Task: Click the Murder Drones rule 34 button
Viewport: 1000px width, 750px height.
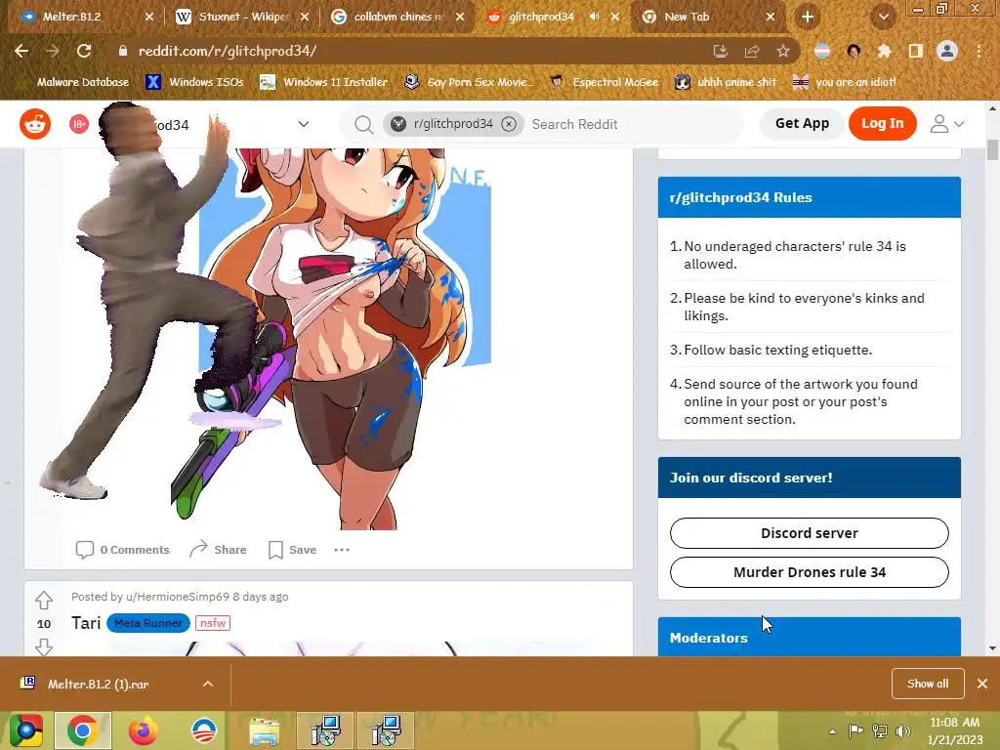Action: (x=810, y=572)
